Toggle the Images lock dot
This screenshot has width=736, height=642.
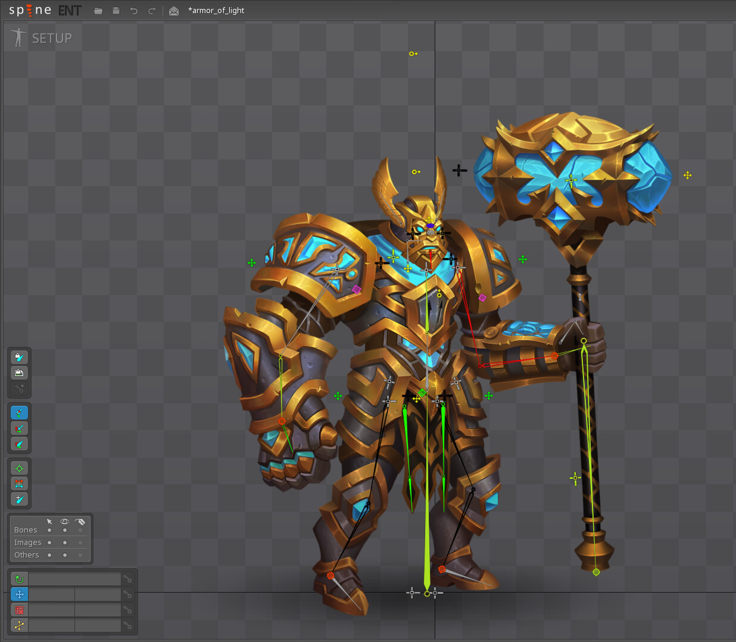[x=80, y=542]
